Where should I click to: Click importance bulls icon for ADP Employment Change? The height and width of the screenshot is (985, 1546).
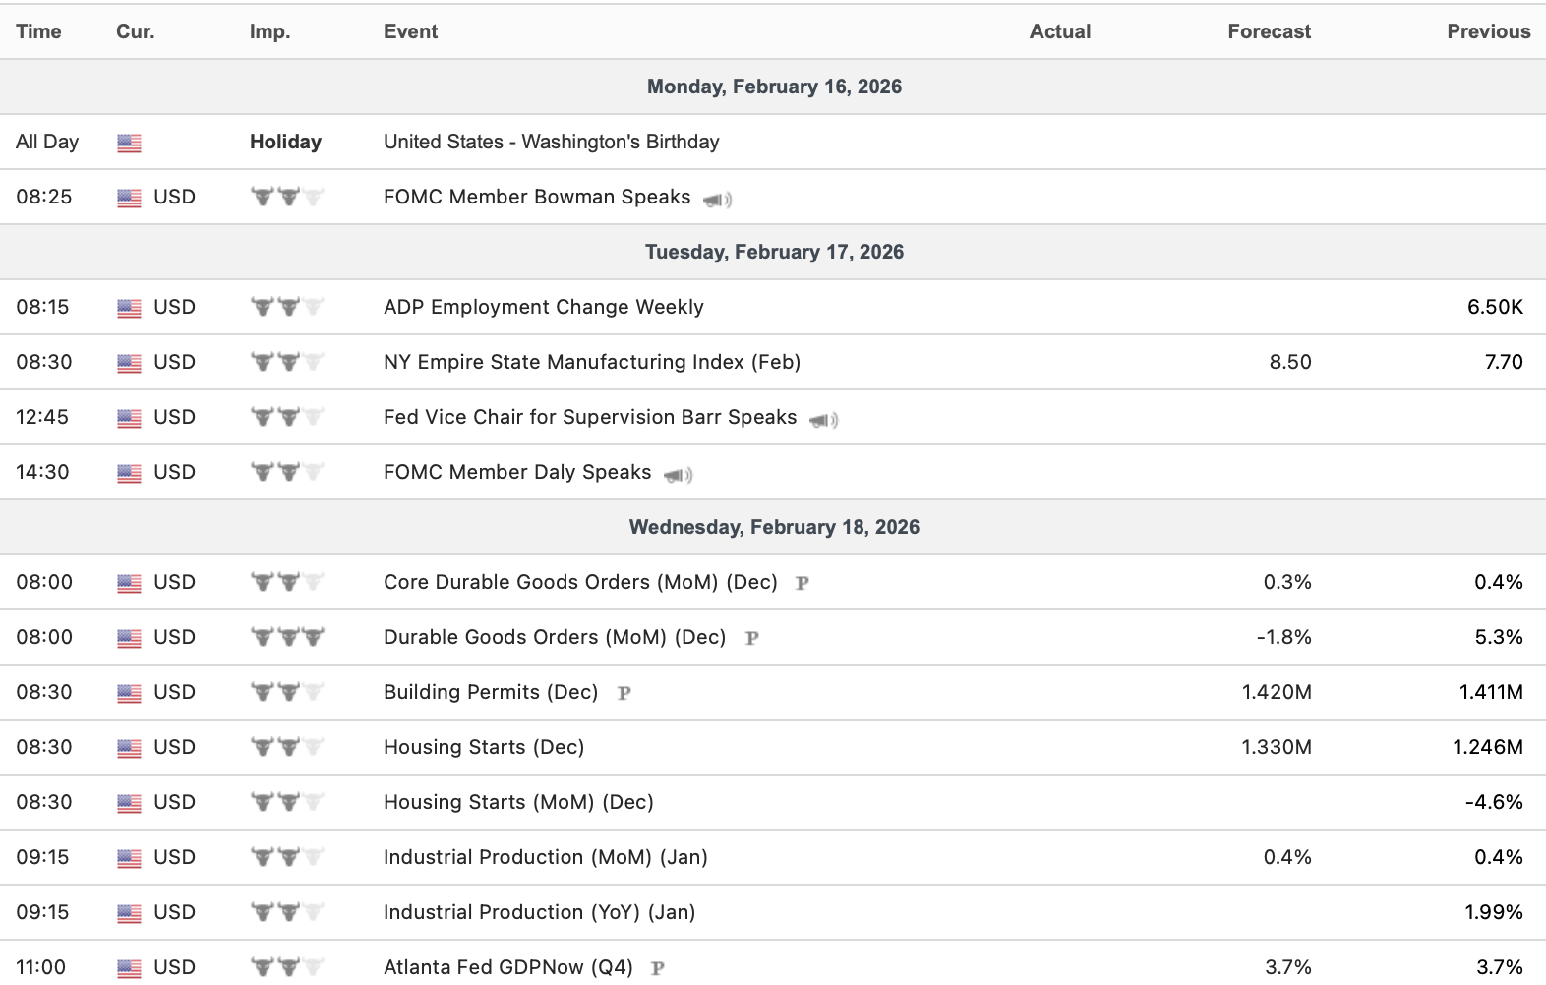coord(287,307)
